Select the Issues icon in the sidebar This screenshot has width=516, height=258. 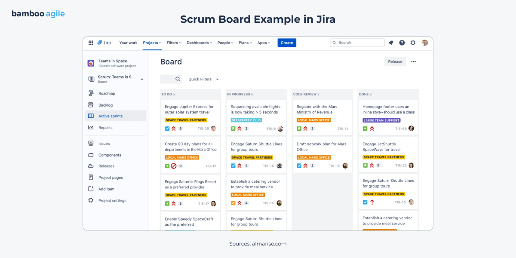coord(91,144)
